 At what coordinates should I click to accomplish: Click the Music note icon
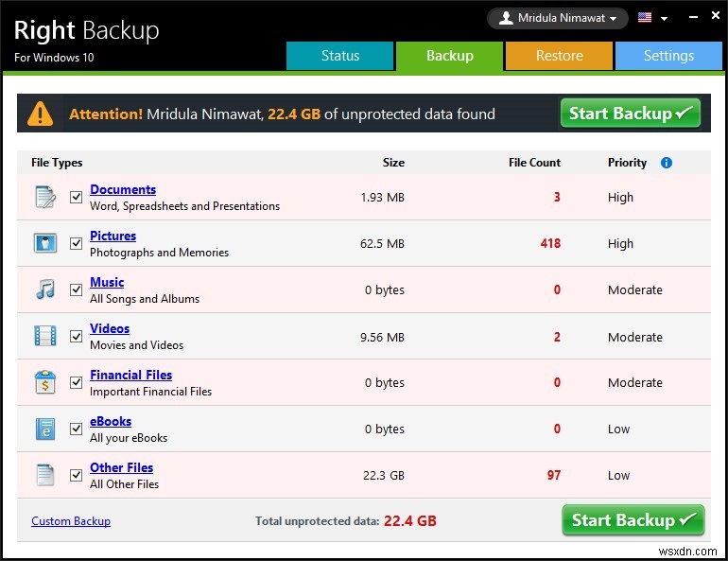click(x=44, y=289)
